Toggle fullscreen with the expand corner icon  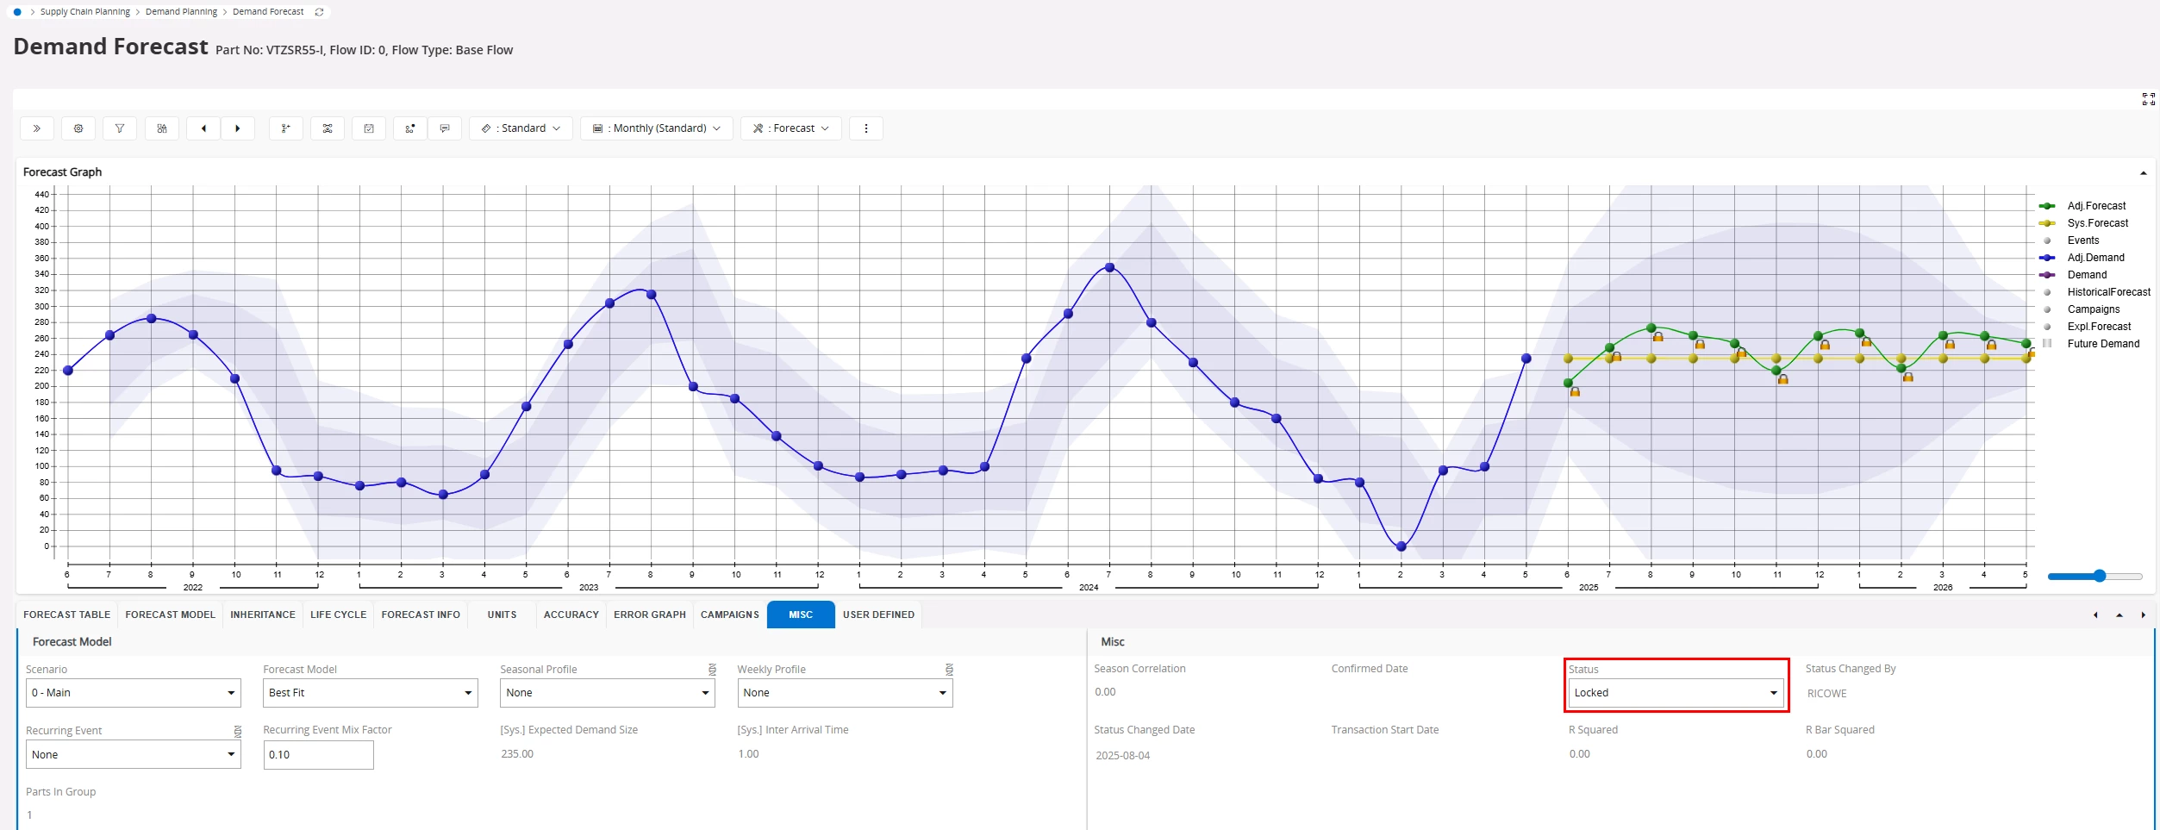(x=2149, y=99)
